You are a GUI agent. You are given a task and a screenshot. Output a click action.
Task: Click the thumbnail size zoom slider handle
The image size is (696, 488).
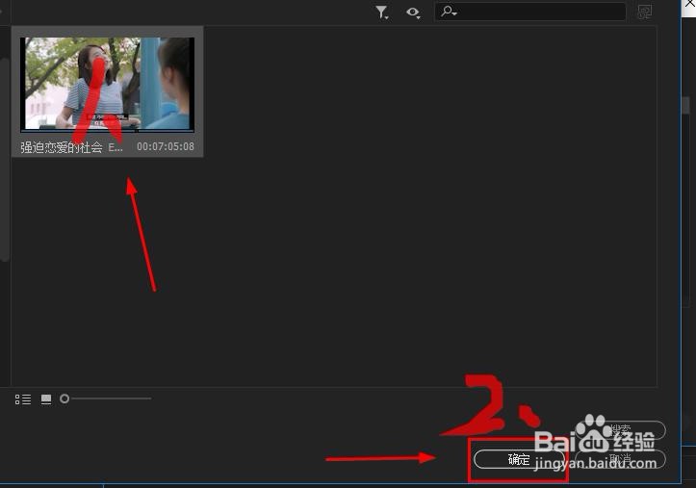(64, 398)
